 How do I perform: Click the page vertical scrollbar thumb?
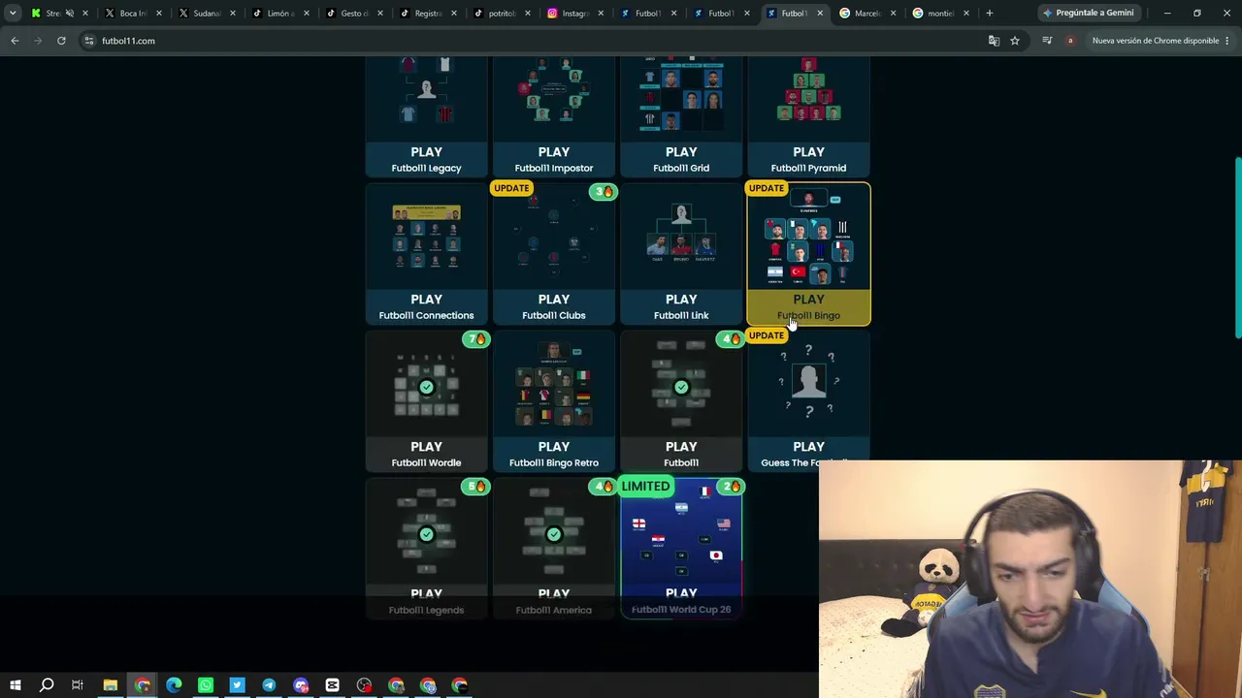pos(1237,247)
